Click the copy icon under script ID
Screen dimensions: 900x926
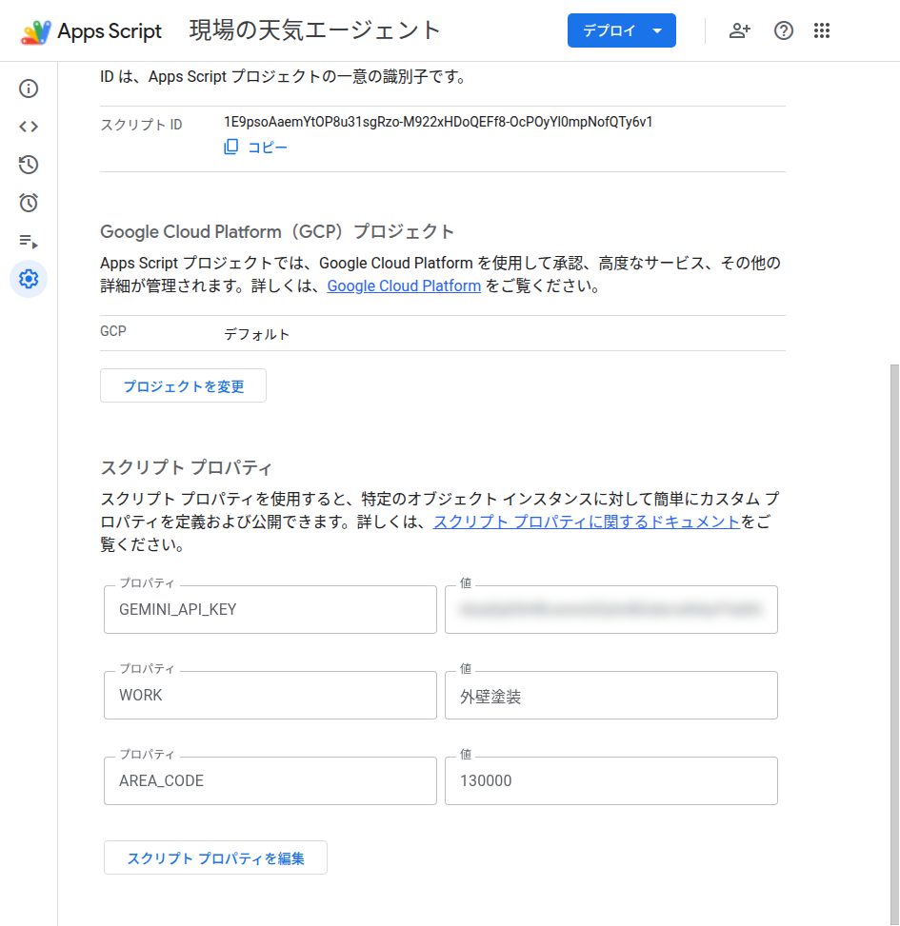coord(231,147)
